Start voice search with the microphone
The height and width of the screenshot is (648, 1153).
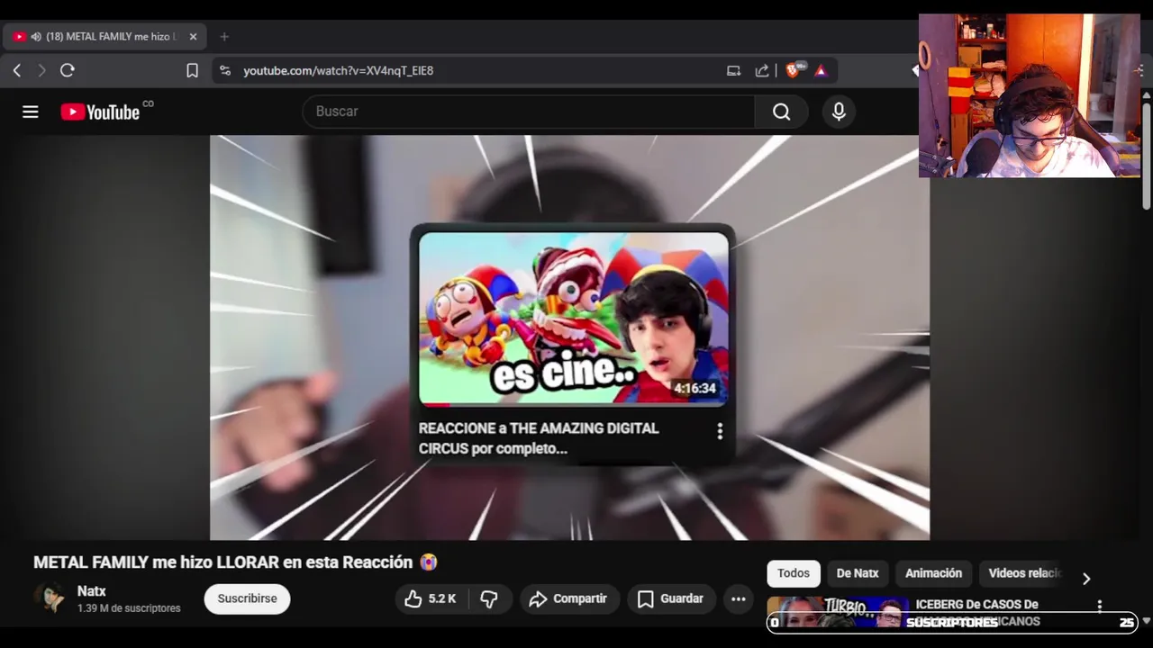[x=839, y=112]
